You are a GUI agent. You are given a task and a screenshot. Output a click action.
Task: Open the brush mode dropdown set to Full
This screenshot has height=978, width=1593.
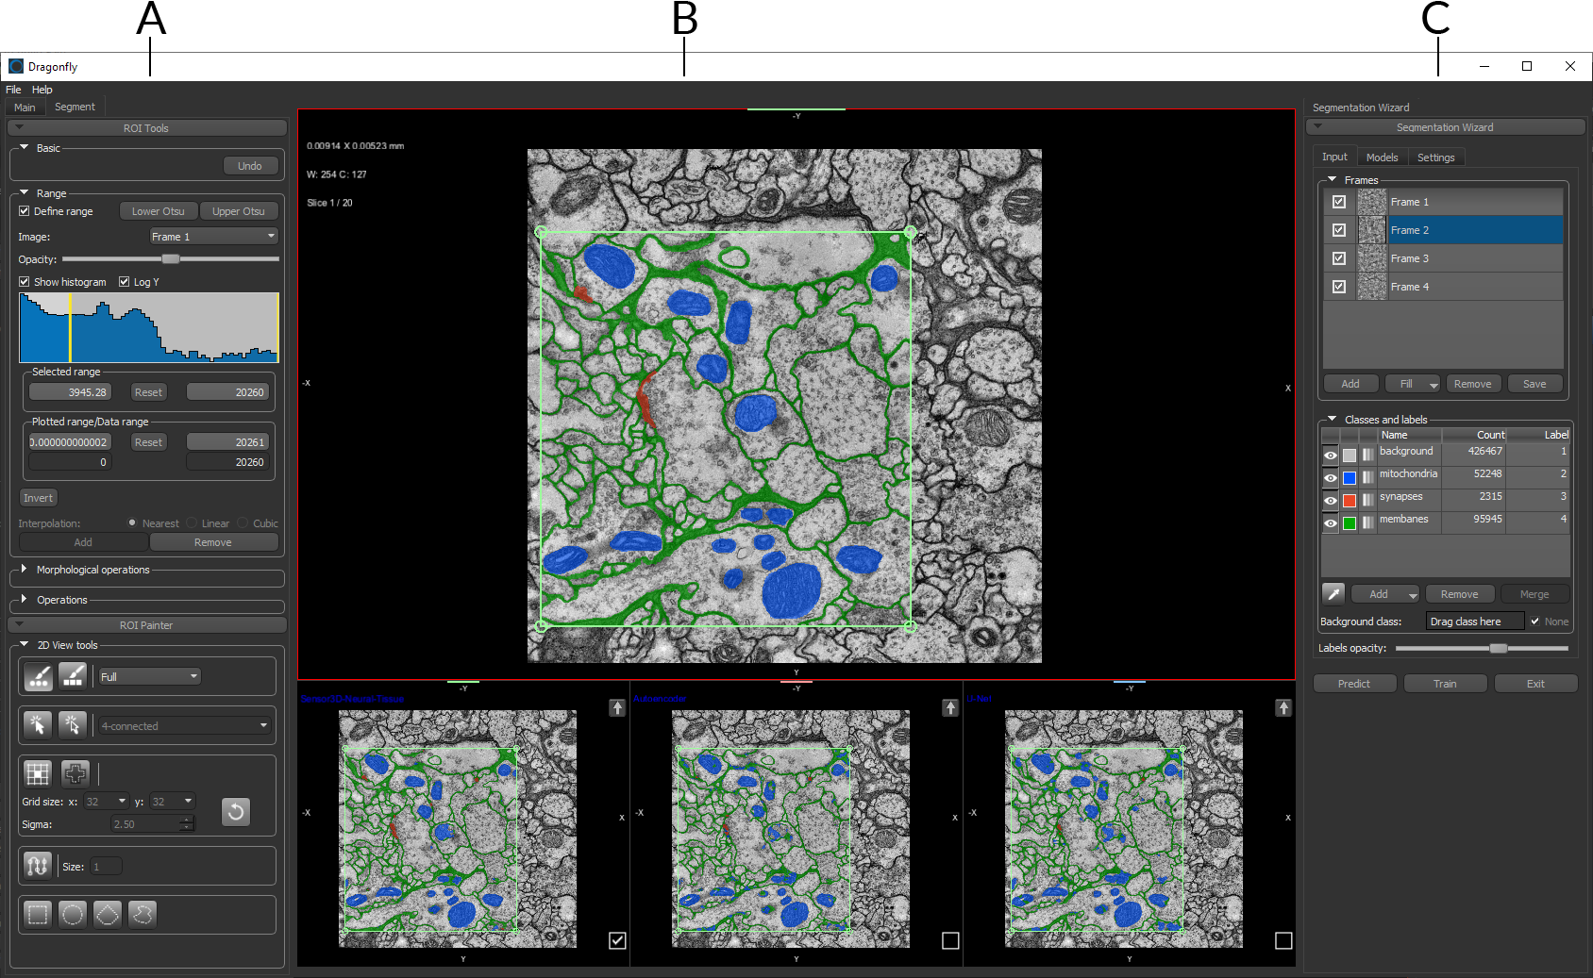pos(149,676)
